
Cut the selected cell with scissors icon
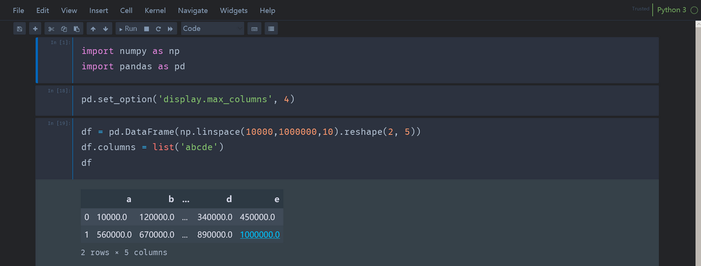tap(51, 29)
